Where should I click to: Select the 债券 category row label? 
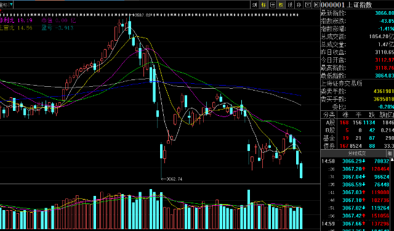(x=329, y=146)
